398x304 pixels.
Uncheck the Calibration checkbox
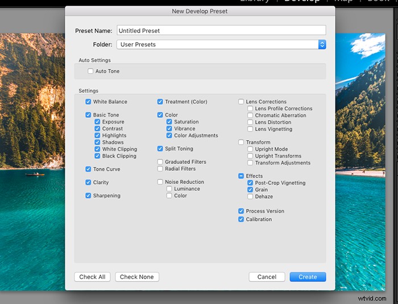coord(241,219)
